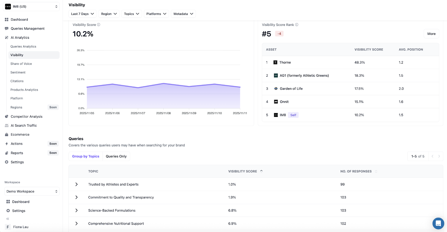This screenshot has width=447, height=232.
Task: Click the Queries Management chat icon
Action: [x=7, y=28]
